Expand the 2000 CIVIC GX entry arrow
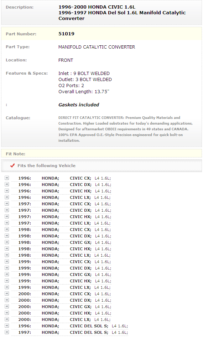Screen dimensions: 203x347 (x=7, y=306)
